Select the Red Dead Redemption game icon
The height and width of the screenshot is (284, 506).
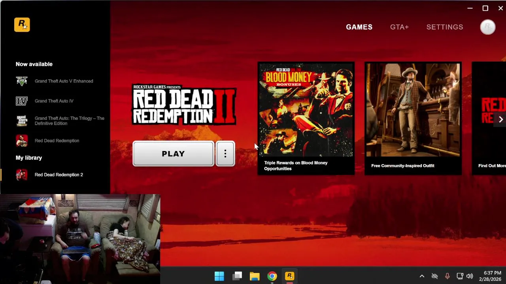click(22, 141)
